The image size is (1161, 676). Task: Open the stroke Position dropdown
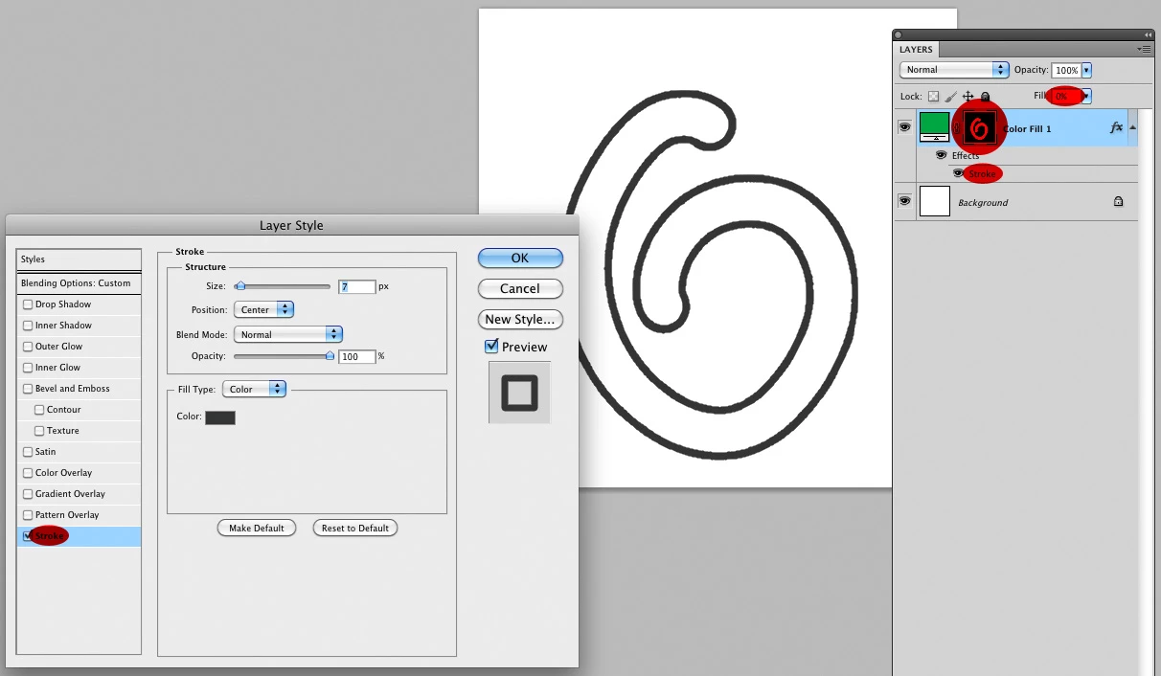(x=263, y=309)
